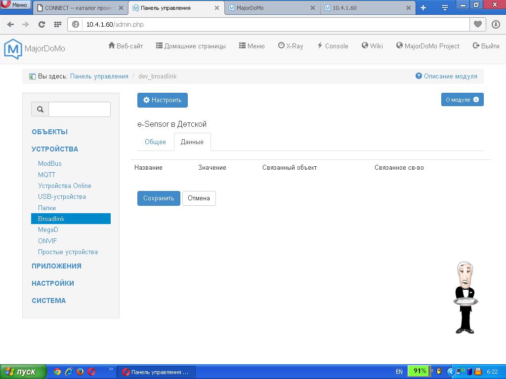Viewport: 506px width, 379px height.
Task: Launch Internet Explorer from taskbar
Action: 69,372
